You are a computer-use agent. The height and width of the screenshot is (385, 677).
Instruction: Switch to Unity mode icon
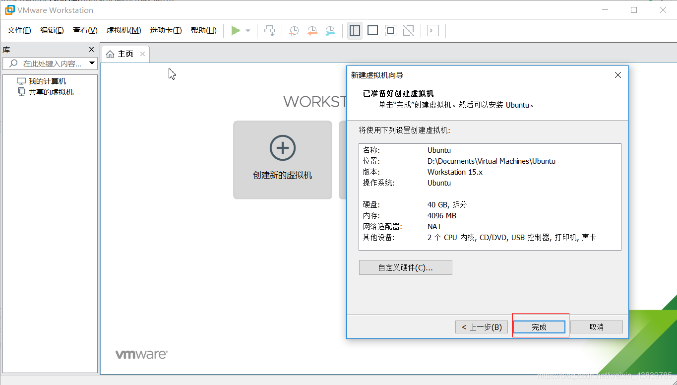[408, 31]
